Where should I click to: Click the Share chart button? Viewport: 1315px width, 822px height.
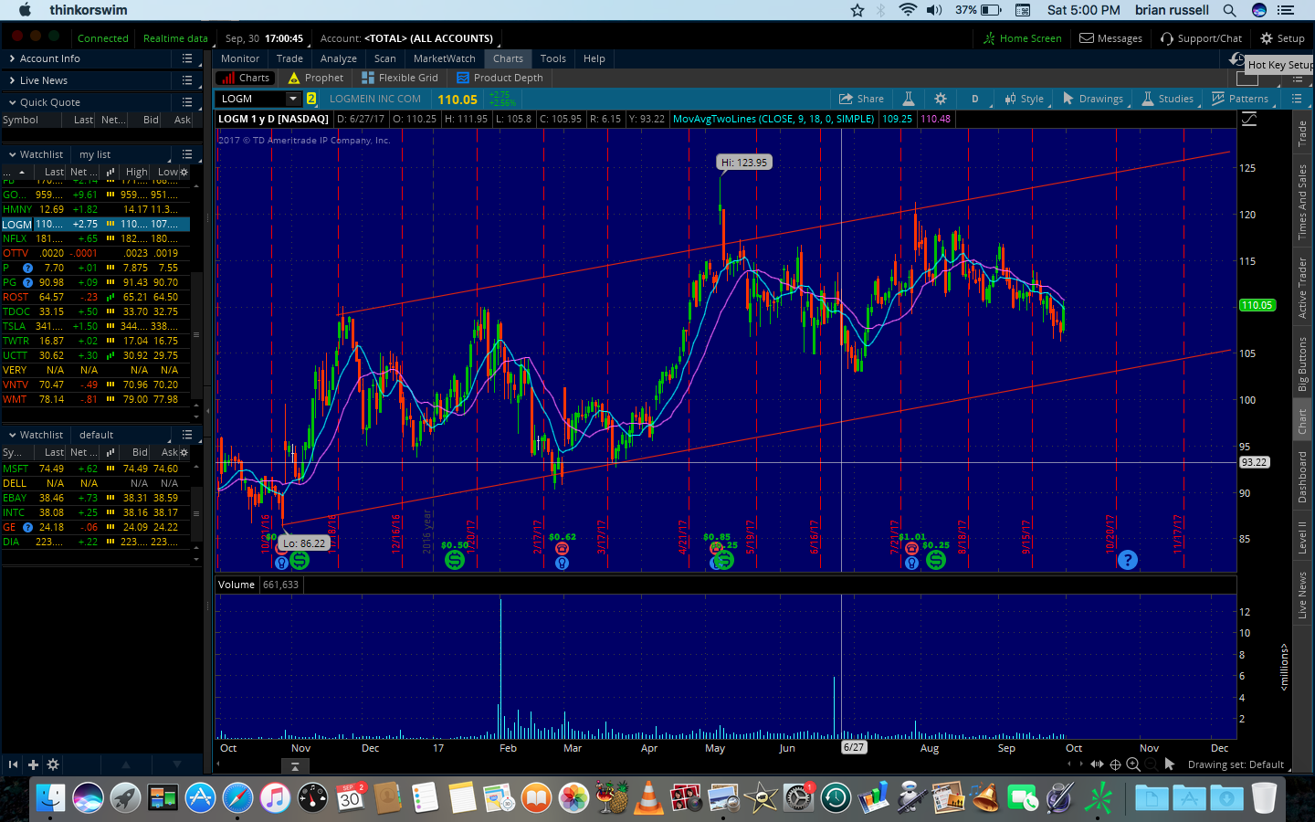point(861,99)
